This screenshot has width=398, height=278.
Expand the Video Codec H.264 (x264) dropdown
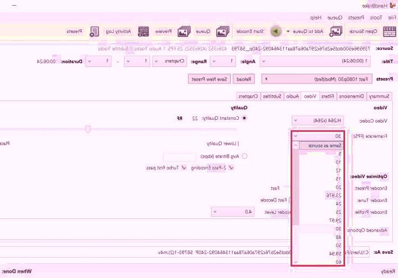point(318,121)
